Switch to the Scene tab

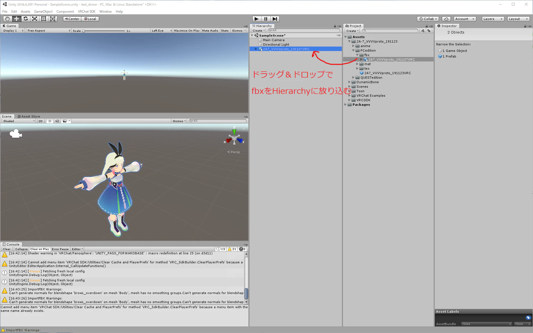click(7, 116)
